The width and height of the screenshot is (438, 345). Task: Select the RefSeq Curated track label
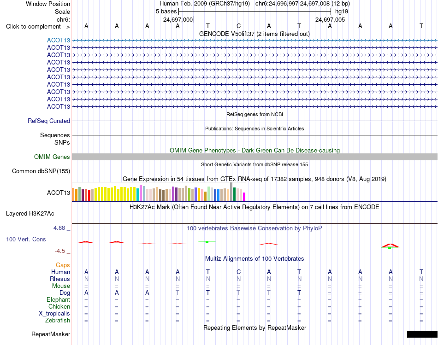click(48, 121)
